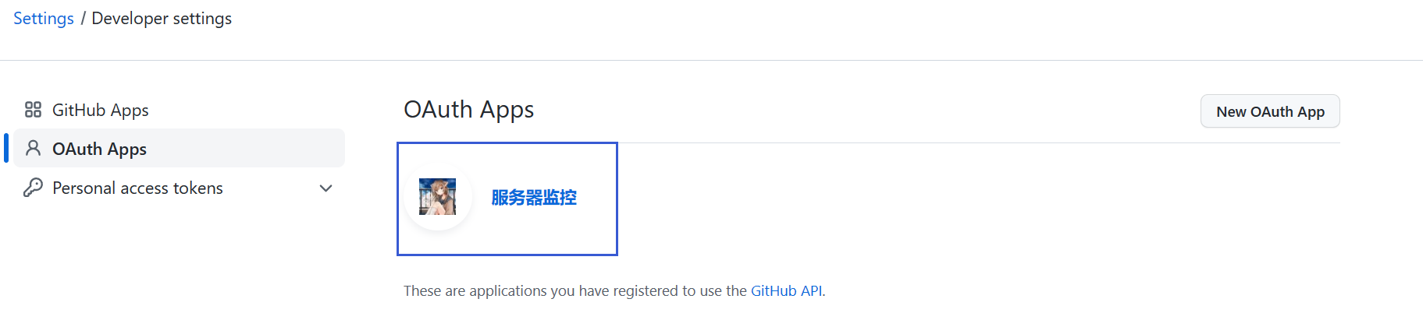Expand the Personal access tokens chevron
Screen dimensions: 1423x320
click(326, 188)
